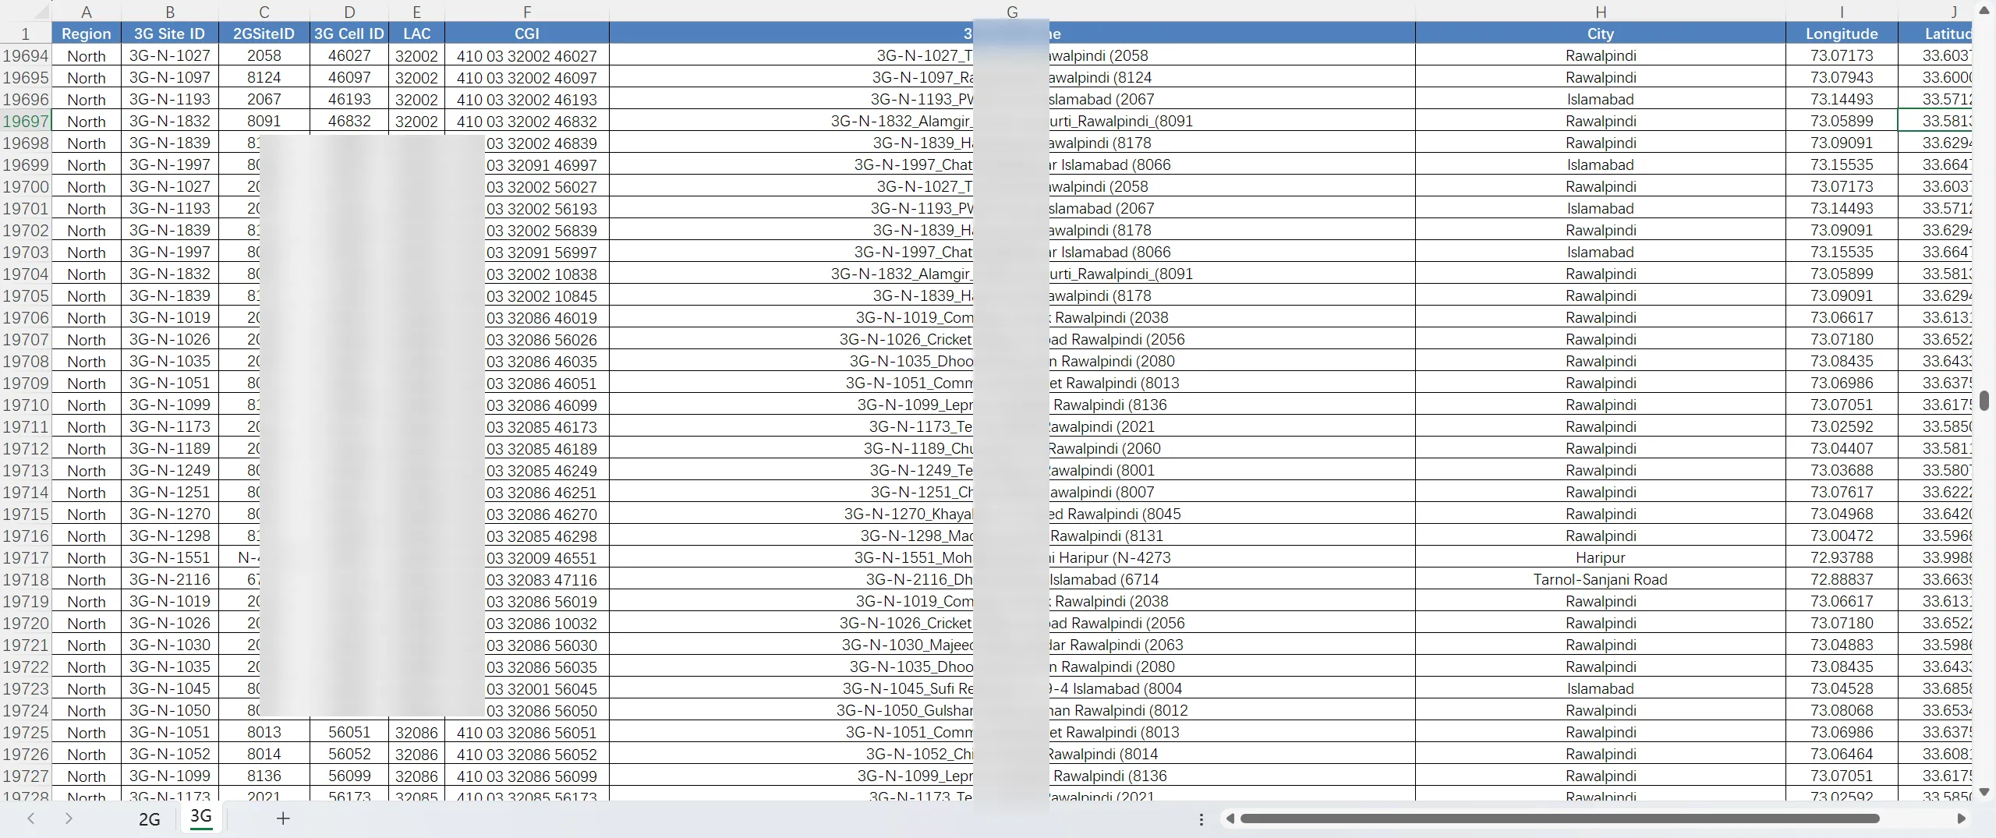Click the CGI header cell
Viewport: 1996px width, 838px height.
527,34
